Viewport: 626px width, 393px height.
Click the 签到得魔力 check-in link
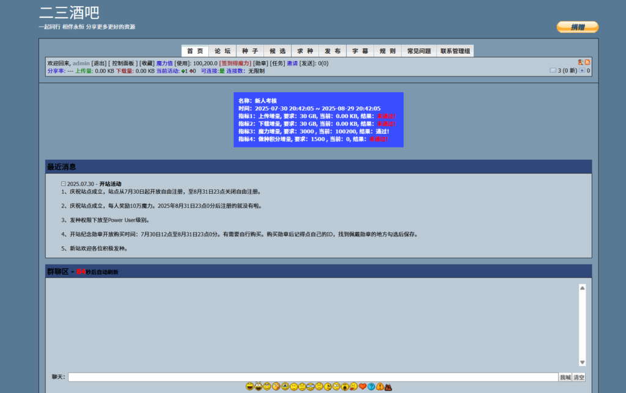(x=235, y=63)
